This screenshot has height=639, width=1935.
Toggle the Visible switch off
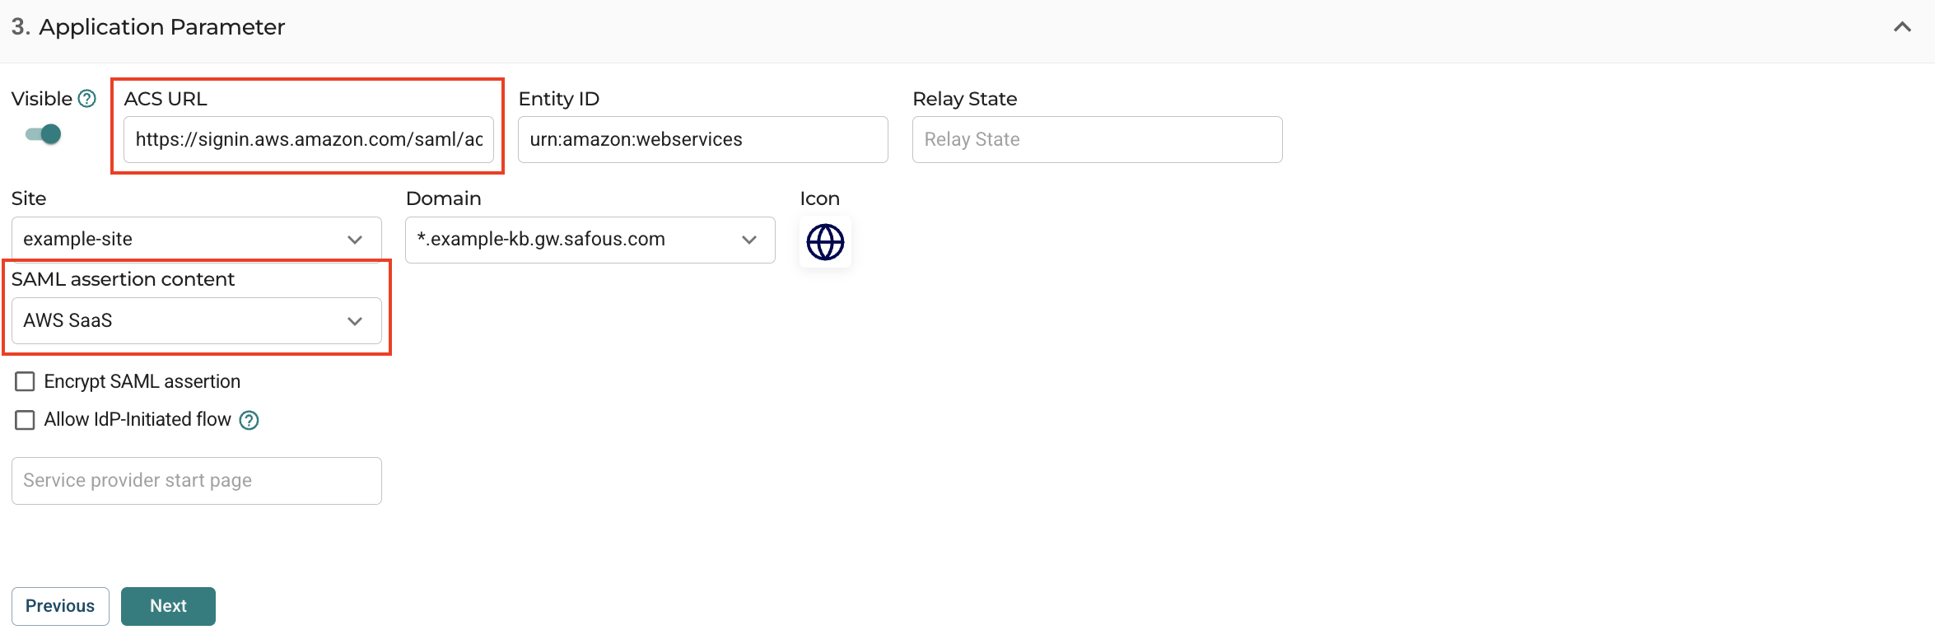[44, 134]
